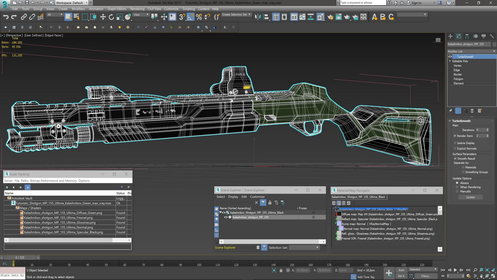
Task: Select Manually update option
Action: click(x=457, y=192)
